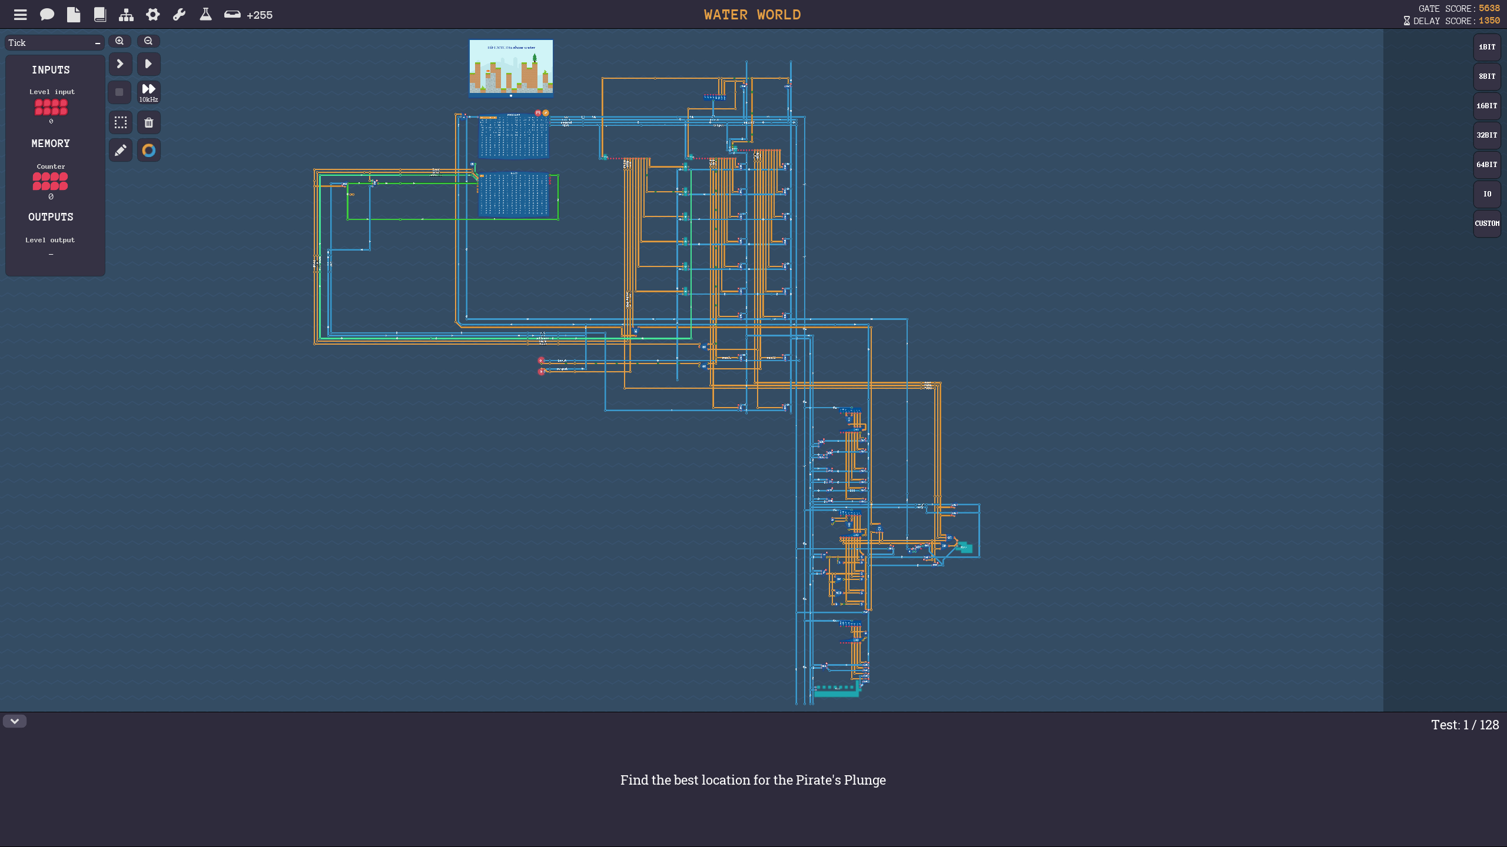Image resolution: width=1507 pixels, height=847 pixels.
Task: Activate the dotted selection rectangle tool
Action: click(120, 122)
